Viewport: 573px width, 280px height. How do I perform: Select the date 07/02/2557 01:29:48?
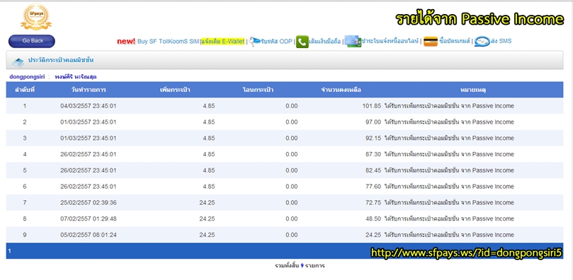(x=89, y=218)
